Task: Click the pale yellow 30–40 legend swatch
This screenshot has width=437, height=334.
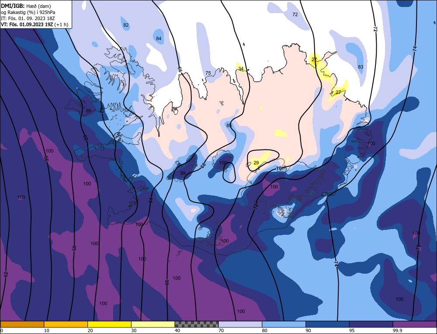Action: [x=153, y=324]
